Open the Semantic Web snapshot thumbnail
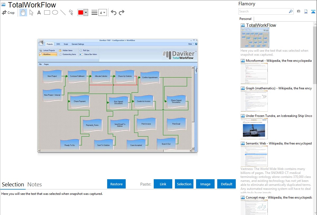317x215 pixels. coord(254,156)
